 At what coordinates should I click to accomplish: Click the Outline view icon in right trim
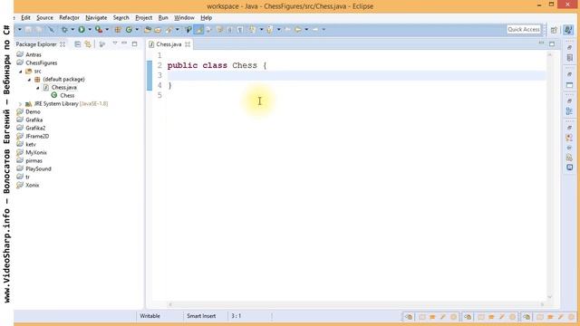[x=569, y=111]
